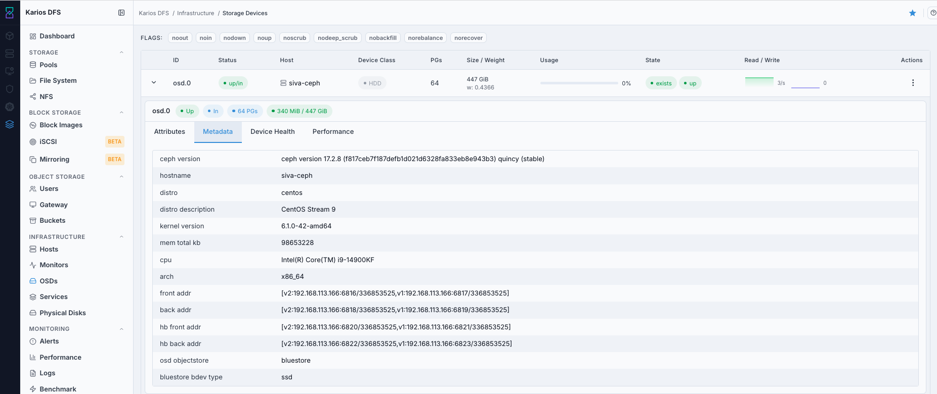This screenshot has height=394, width=937.
Task: Click the Monitors pulse icon
Action: click(x=33, y=265)
